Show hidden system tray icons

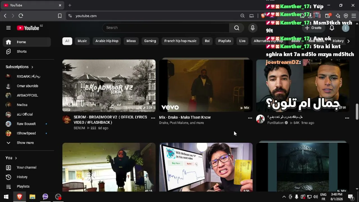[x=284, y=197]
